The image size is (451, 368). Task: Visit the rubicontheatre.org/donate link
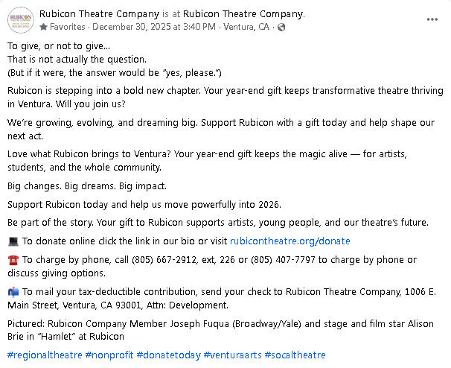(290, 241)
